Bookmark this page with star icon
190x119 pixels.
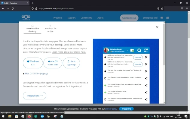pyautogui.click(x=162, y=8)
